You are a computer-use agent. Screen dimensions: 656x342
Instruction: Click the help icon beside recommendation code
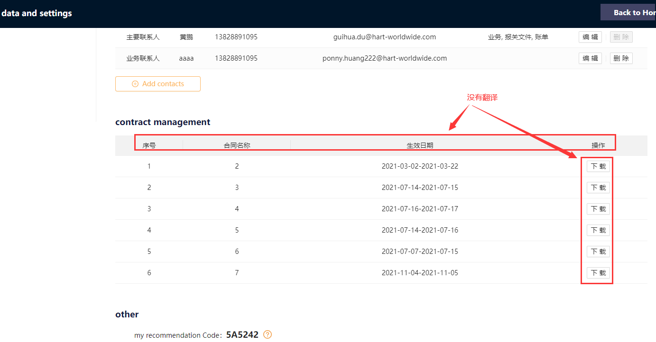pyautogui.click(x=268, y=335)
